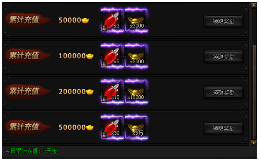Select the gold ingot x10000 reward icon
261x162 pixels.
136,92
